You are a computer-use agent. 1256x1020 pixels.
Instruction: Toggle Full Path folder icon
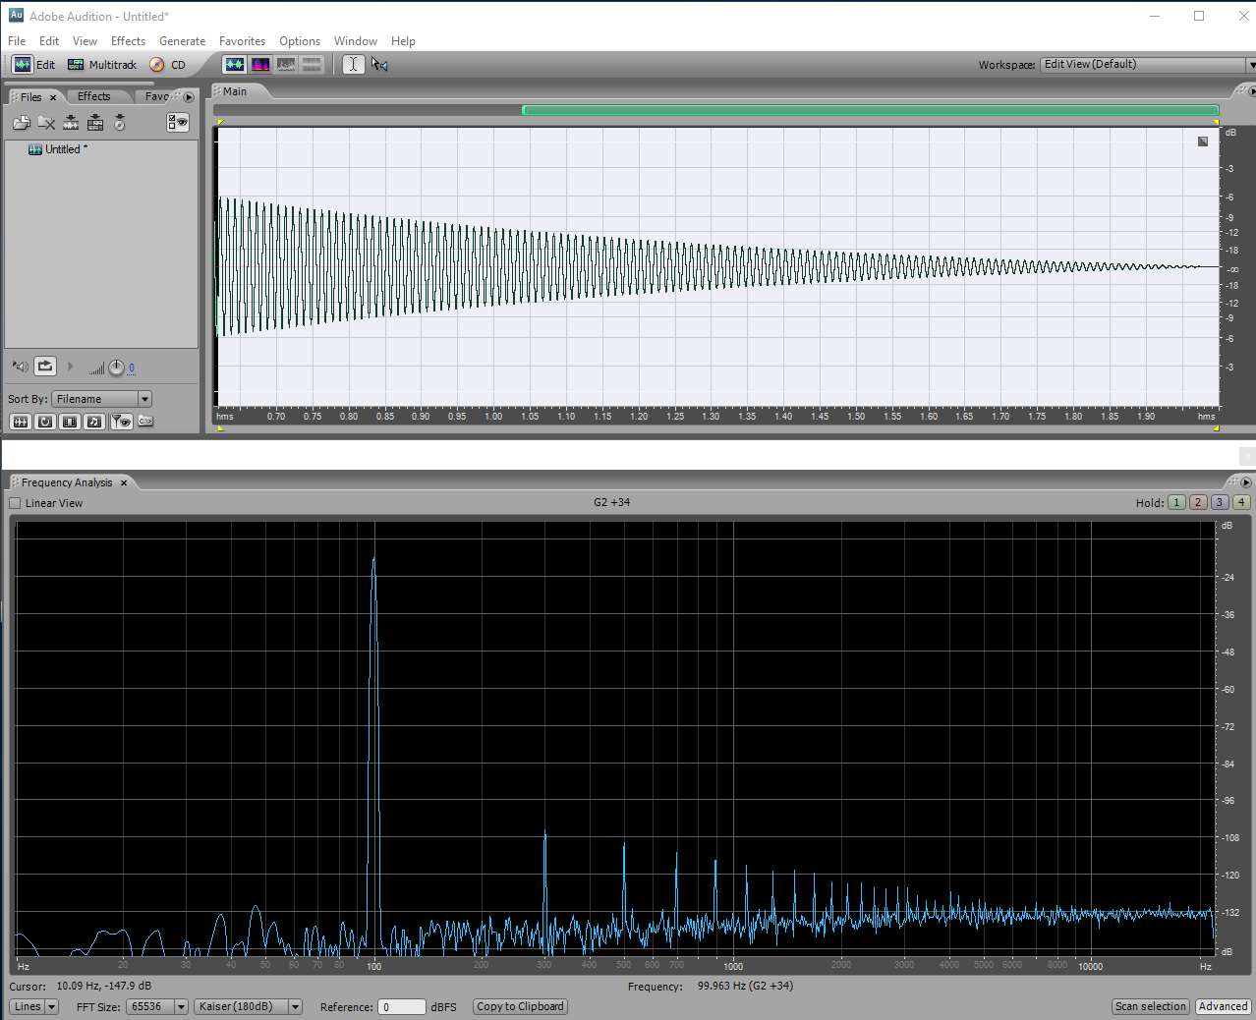[145, 422]
